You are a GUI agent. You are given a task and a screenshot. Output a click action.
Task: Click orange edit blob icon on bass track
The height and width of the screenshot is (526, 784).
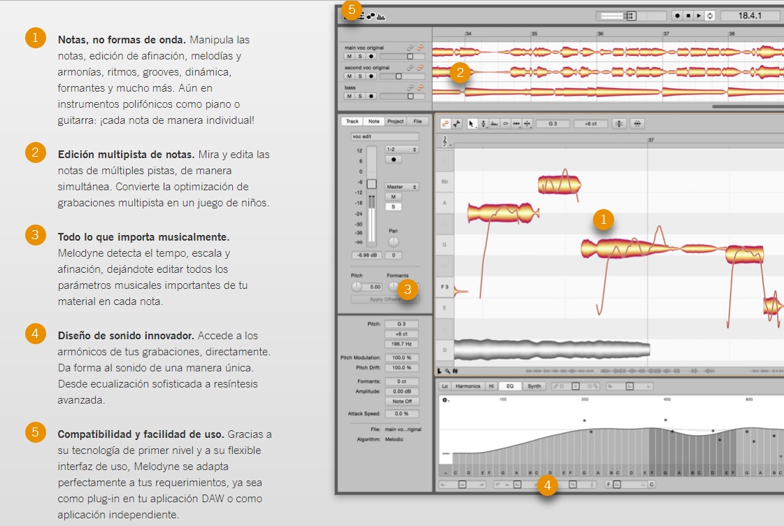point(420,88)
